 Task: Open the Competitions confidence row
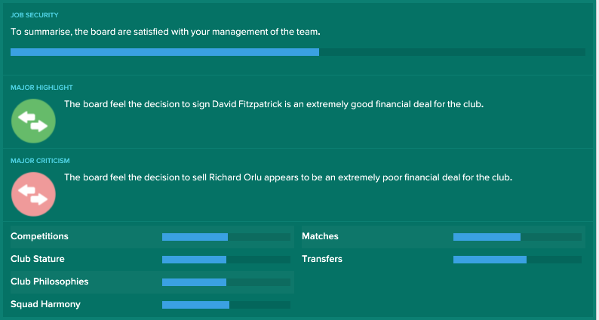(x=152, y=237)
